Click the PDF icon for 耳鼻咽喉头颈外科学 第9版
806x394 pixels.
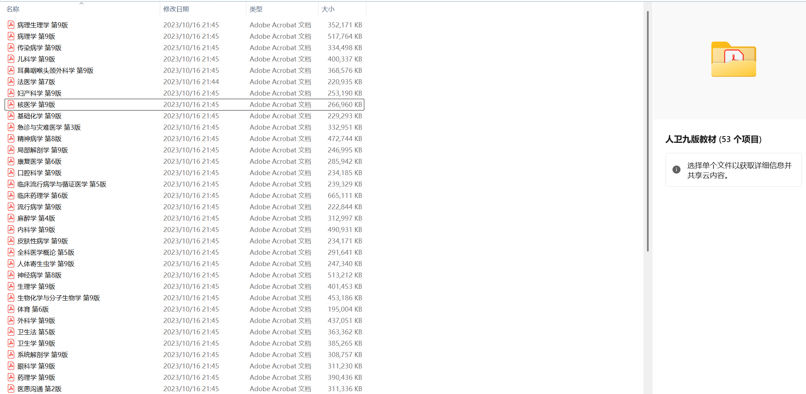11,70
